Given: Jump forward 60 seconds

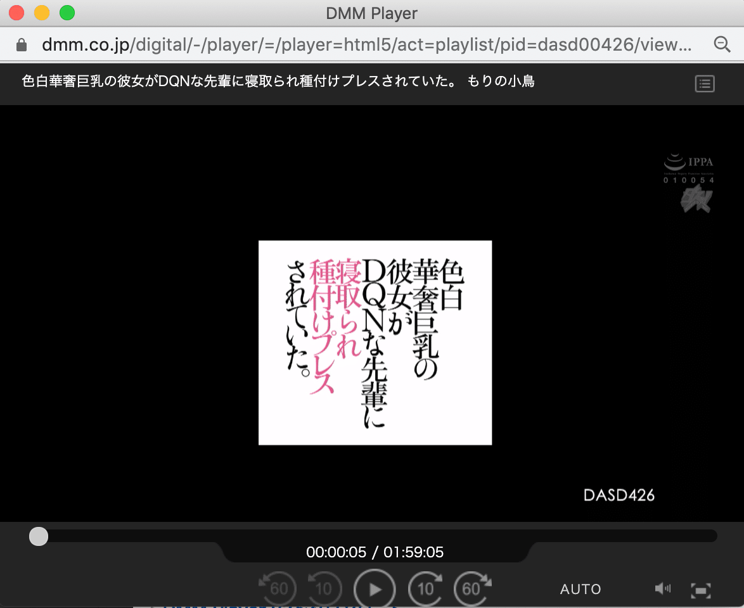Looking at the screenshot, I should pyautogui.click(x=472, y=589).
